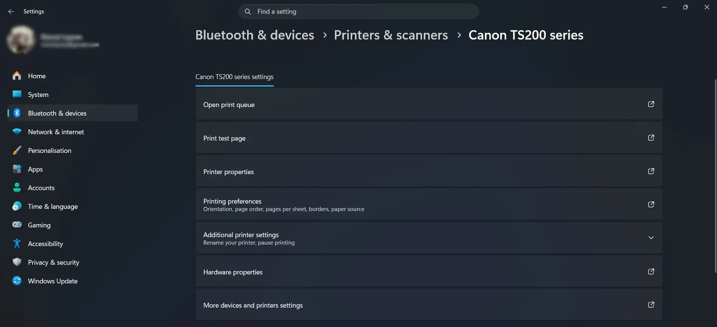This screenshot has width=717, height=327.
Task: Expand Additional printer settings
Action: [651, 238]
